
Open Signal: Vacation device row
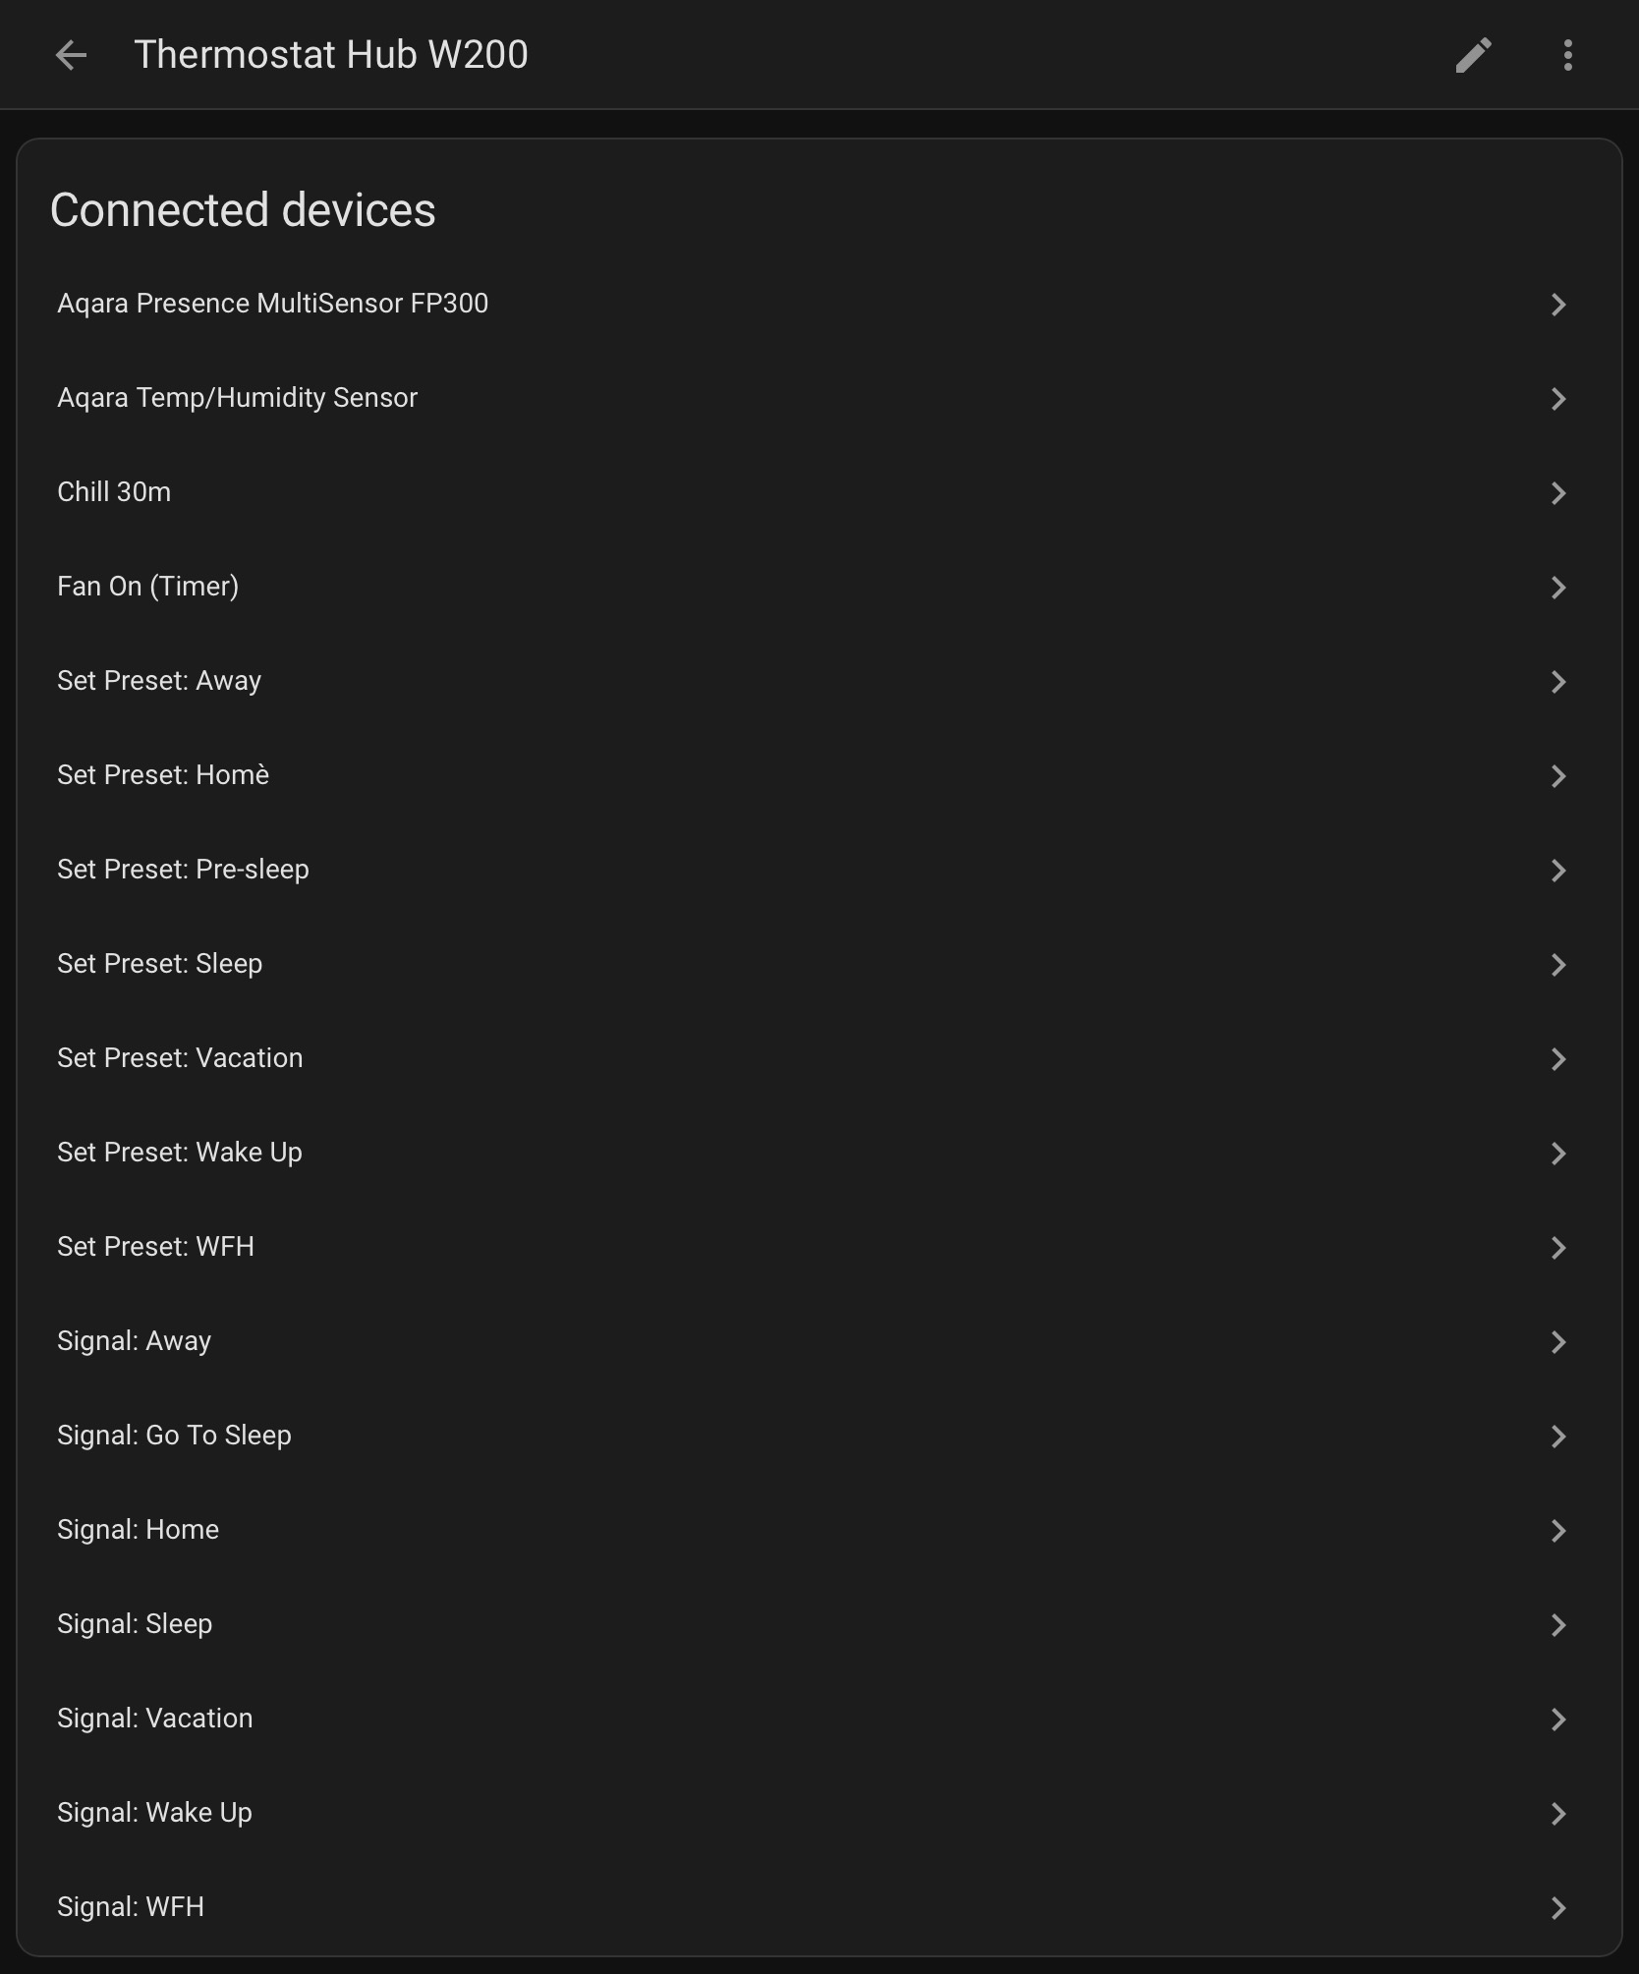pyautogui.click(x=154, y=1719)
